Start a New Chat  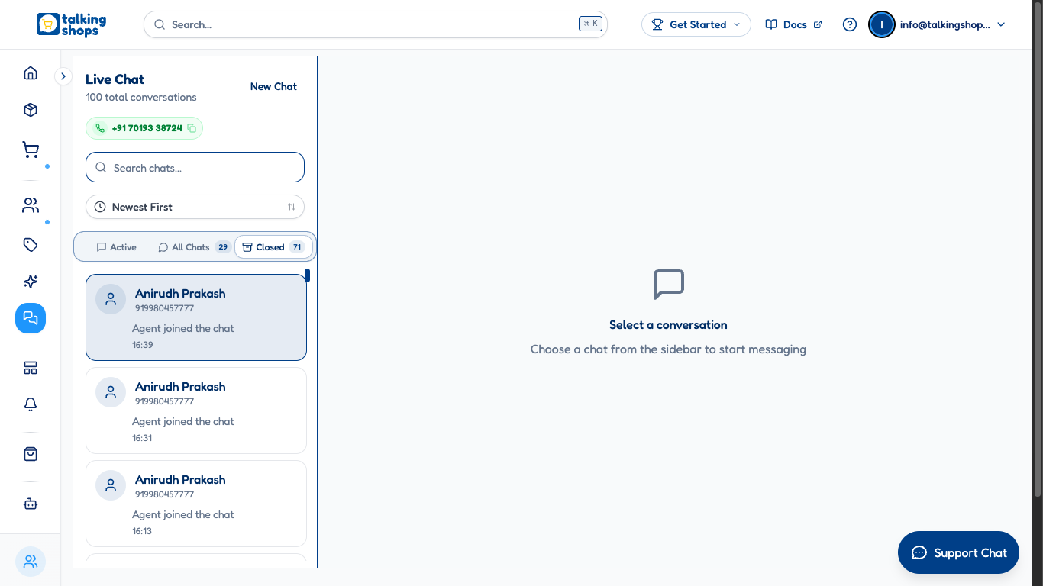pyautogui.click(x=273, y=86)
